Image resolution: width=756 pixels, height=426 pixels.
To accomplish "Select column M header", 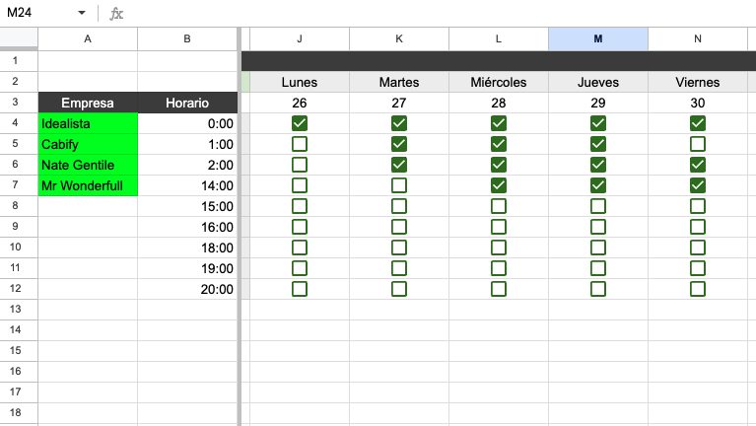I will point(598,38).
